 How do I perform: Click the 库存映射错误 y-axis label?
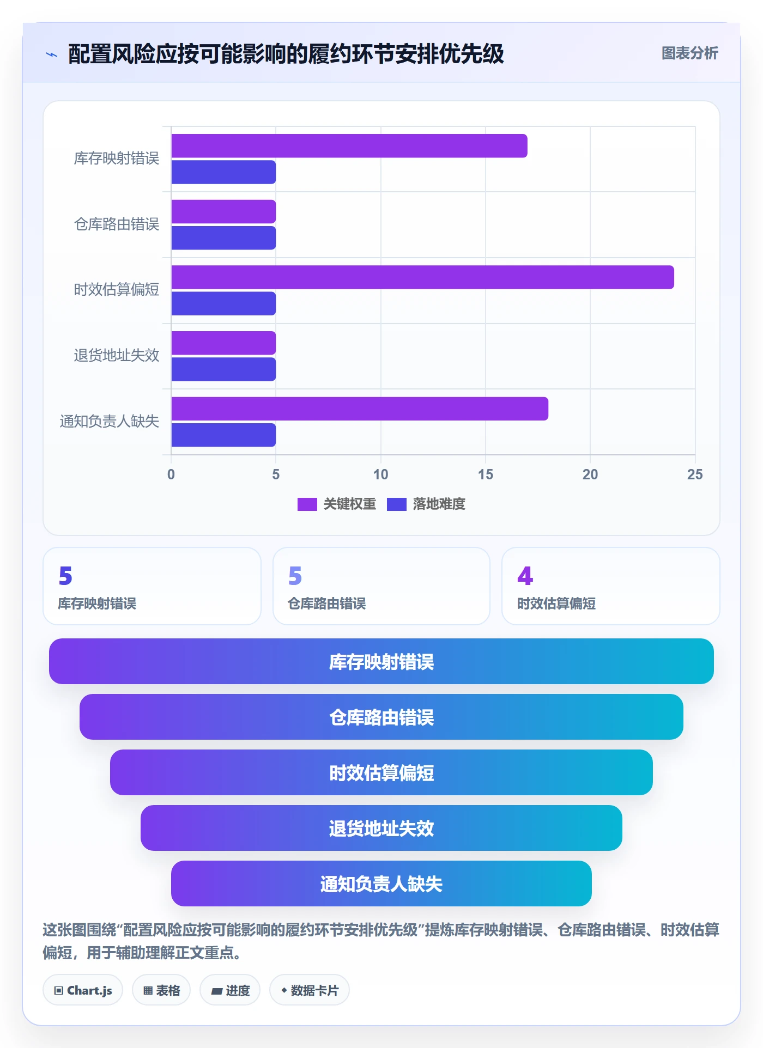(x=117, y=159)
